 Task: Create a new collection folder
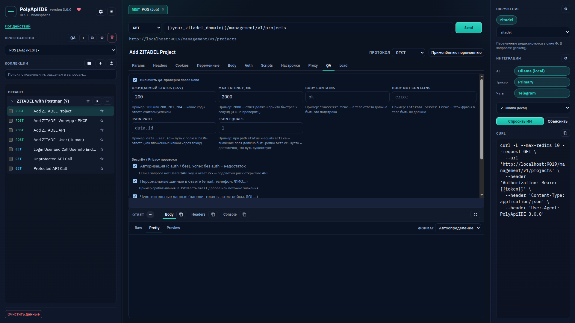coord(89,63)
